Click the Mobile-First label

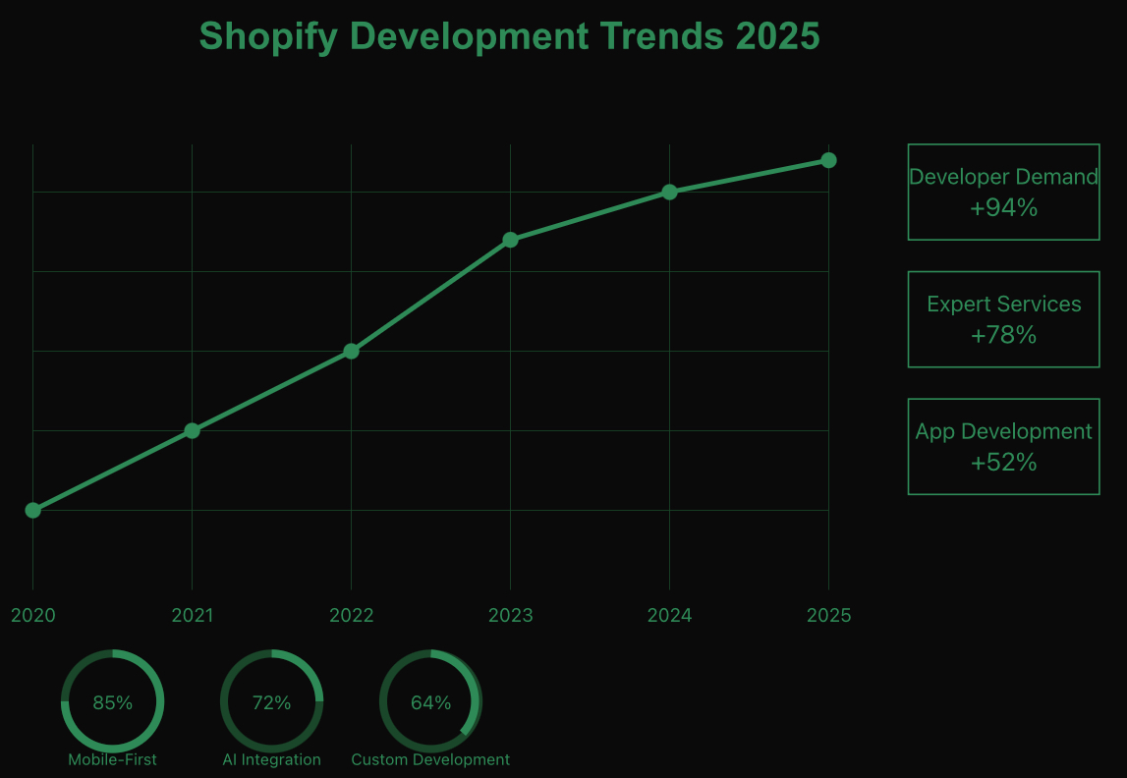tap(112, 759)
